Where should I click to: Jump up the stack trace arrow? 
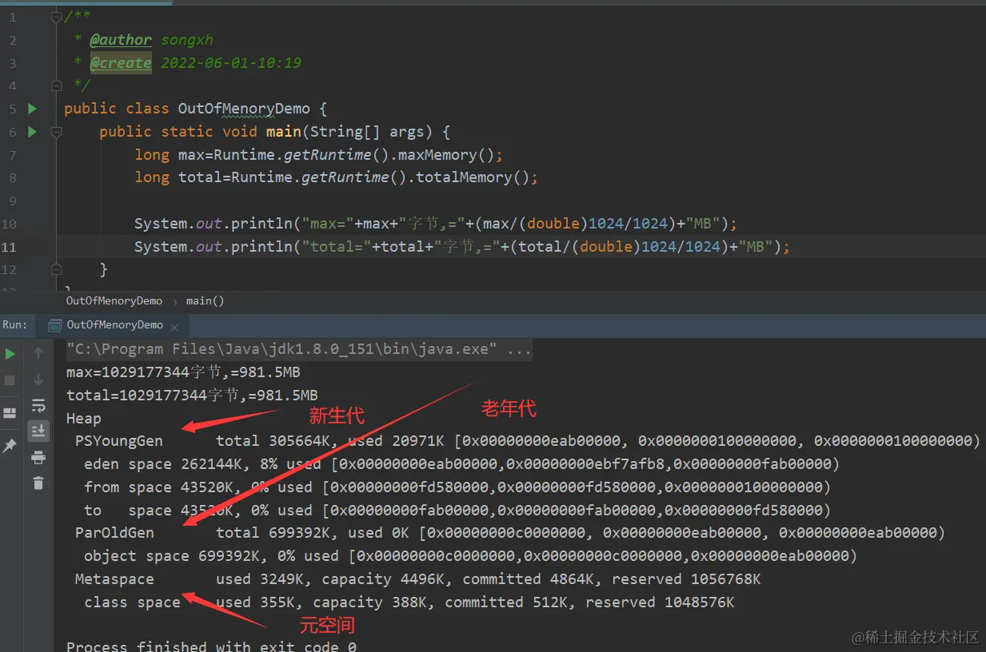[38, 354]
